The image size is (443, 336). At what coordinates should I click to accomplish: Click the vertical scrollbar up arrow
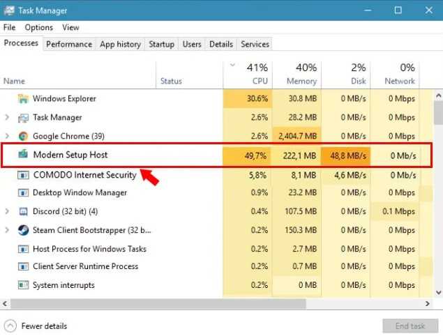(439, 96)
